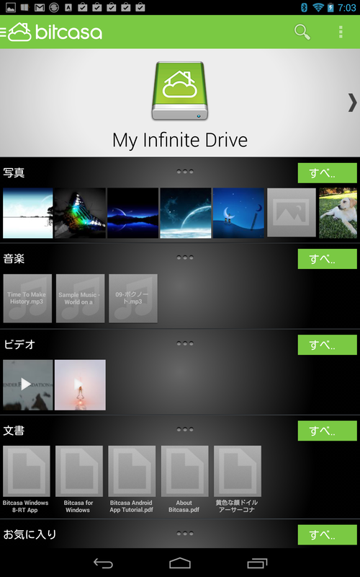Tap the Gmail notification icon
The width and height of the screenshot is (360, 577).
[40, 7]
